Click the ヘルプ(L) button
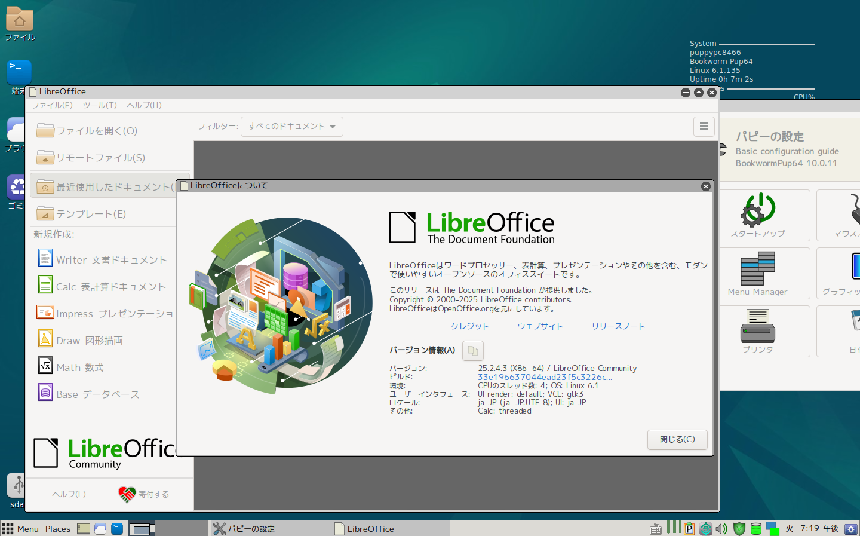Image resolution: width=860 pixels, height=536 pixels. coord(69,494)
